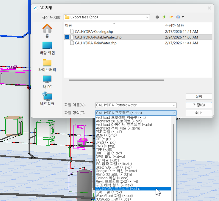Click the grey water tank in 3D view
The height and width of the screenshot is (201, 219).
[85, 185]
